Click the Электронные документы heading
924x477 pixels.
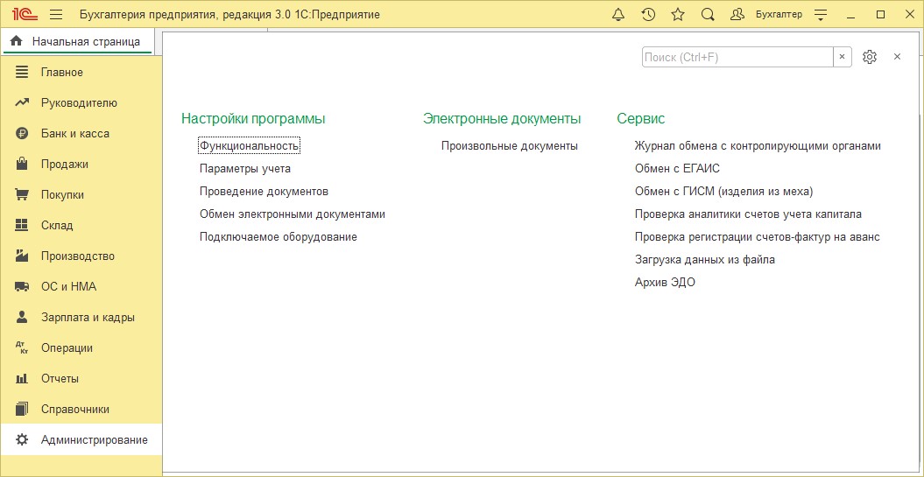[x=502, y=119]
